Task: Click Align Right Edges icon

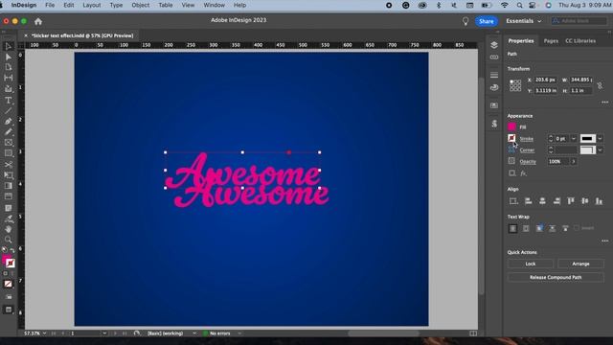Action: [x=556, y=201]
